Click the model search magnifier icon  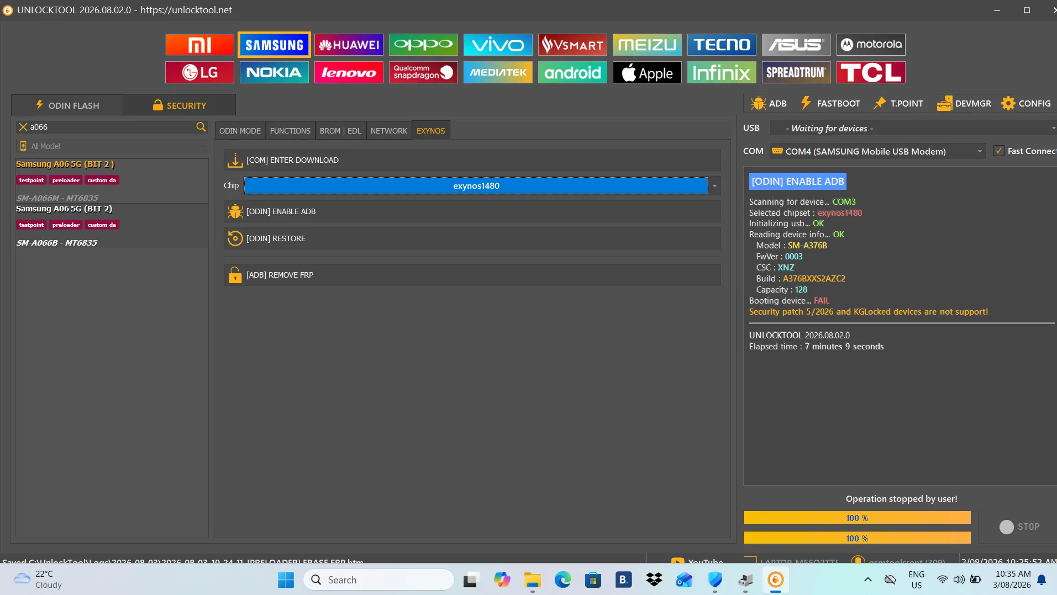click(201, 127)
